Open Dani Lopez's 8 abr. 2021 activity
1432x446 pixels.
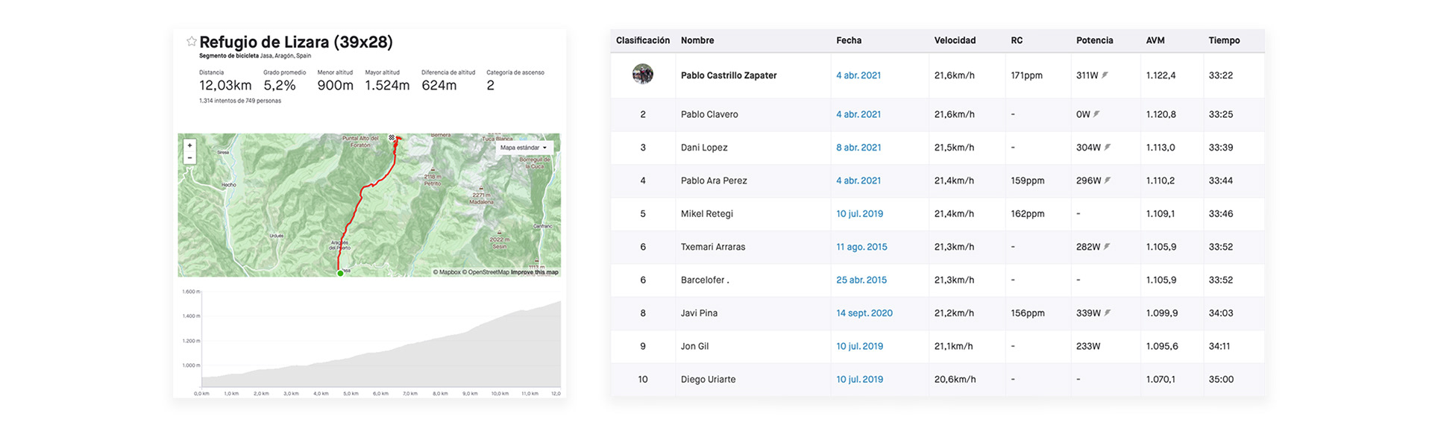click(858, 148)
